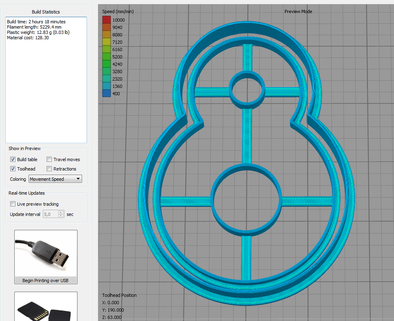Decrease update interval with down arrow
394x321 pixels.
pyautogui.click(x=61, y=216)
